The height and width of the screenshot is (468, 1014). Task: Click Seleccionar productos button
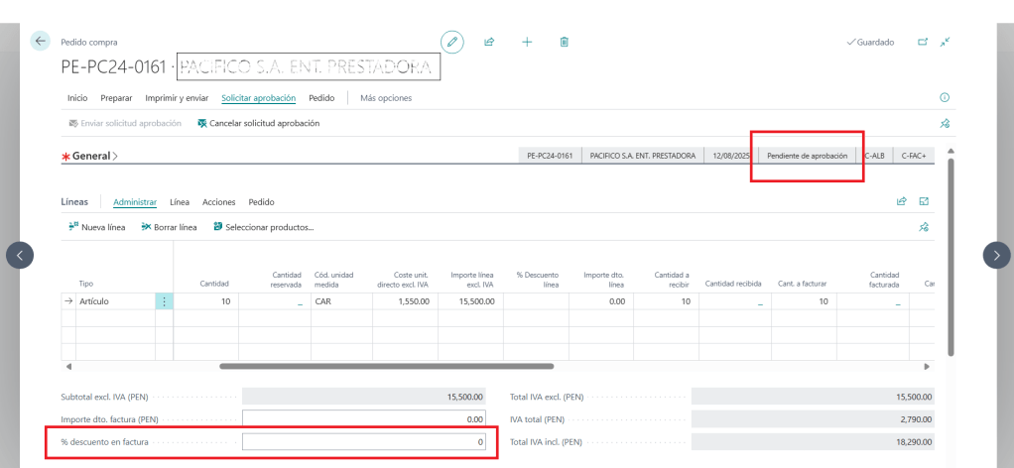263,227
